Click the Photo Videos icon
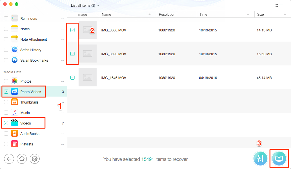 pos(15,92)
